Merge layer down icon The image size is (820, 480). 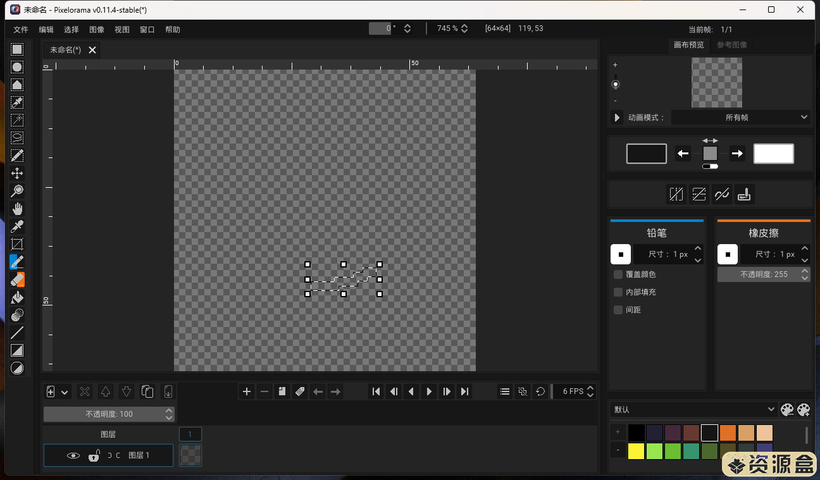point(168,391)
